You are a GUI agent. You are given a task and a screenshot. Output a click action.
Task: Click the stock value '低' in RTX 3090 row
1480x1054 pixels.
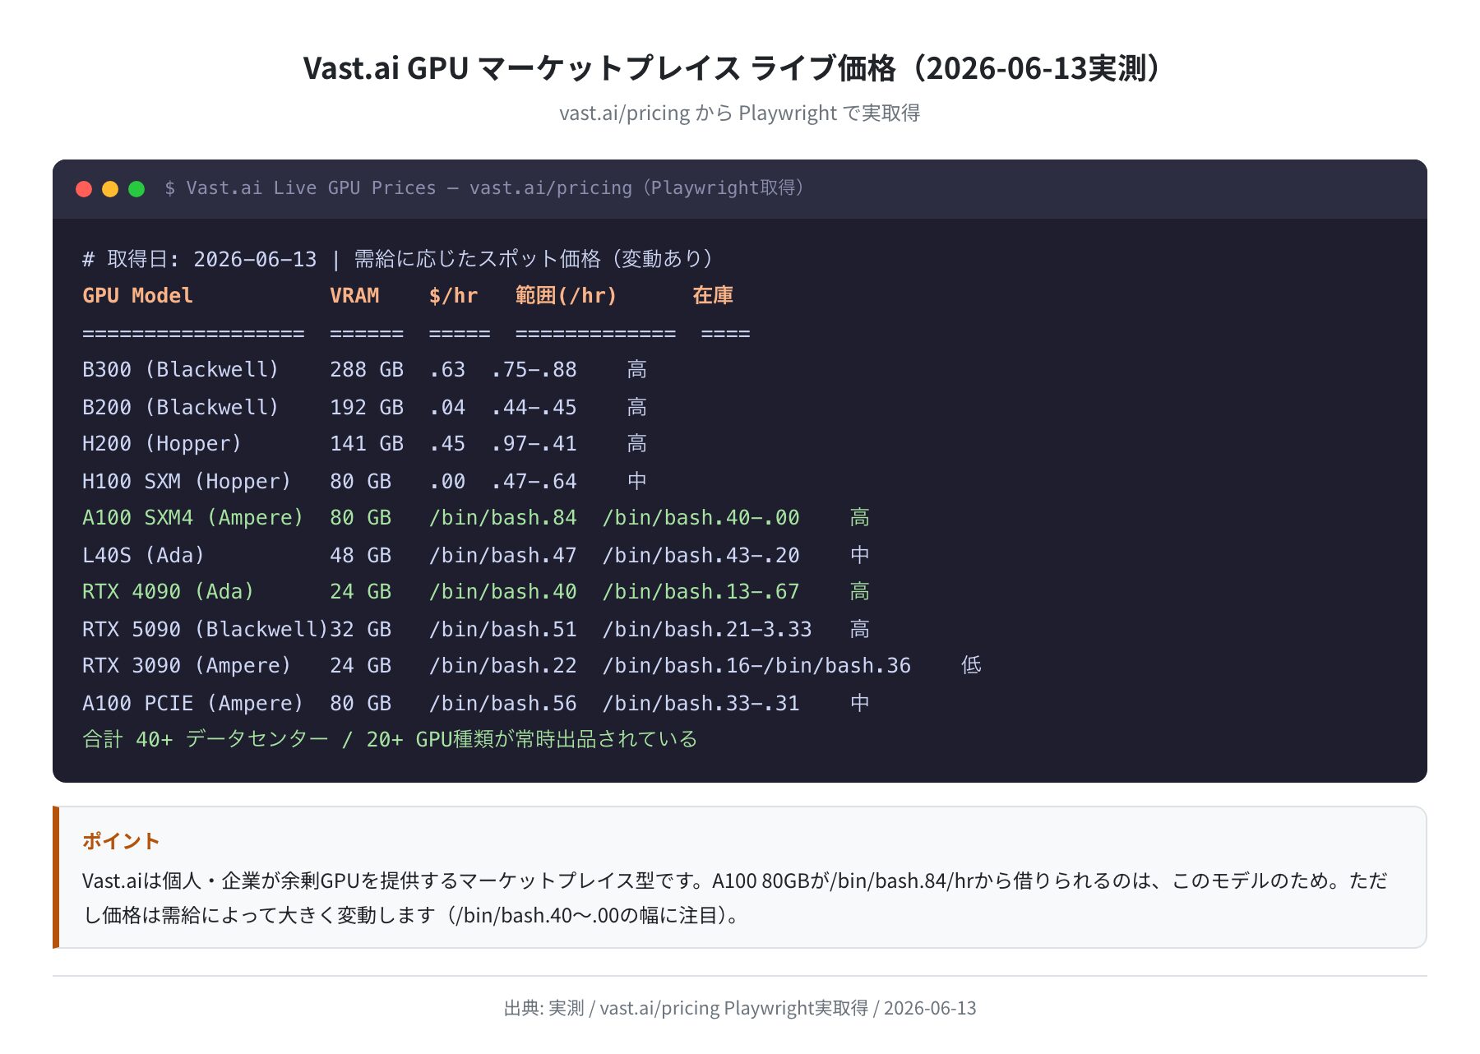971,665
